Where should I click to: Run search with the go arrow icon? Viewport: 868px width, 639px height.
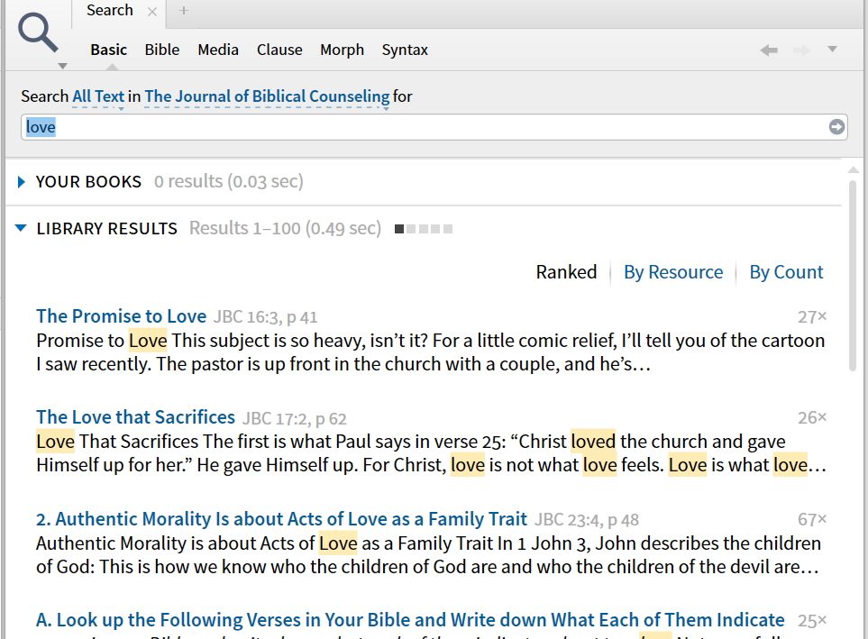tap(837, 127)
